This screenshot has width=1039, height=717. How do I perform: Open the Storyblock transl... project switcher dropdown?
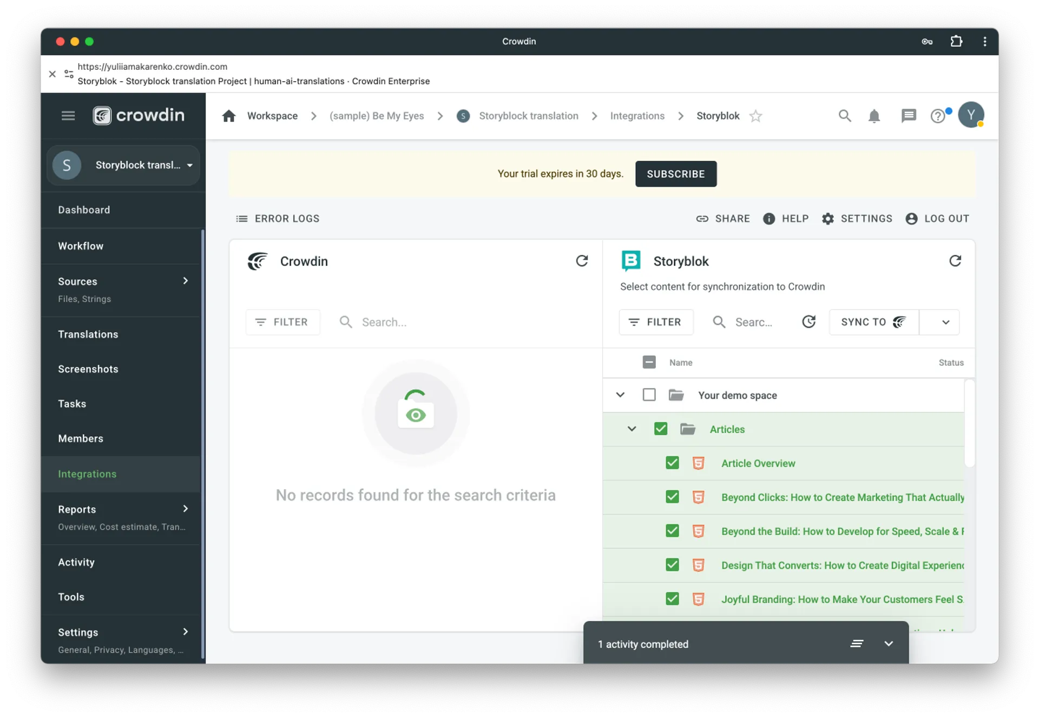[x=123, y=165]
